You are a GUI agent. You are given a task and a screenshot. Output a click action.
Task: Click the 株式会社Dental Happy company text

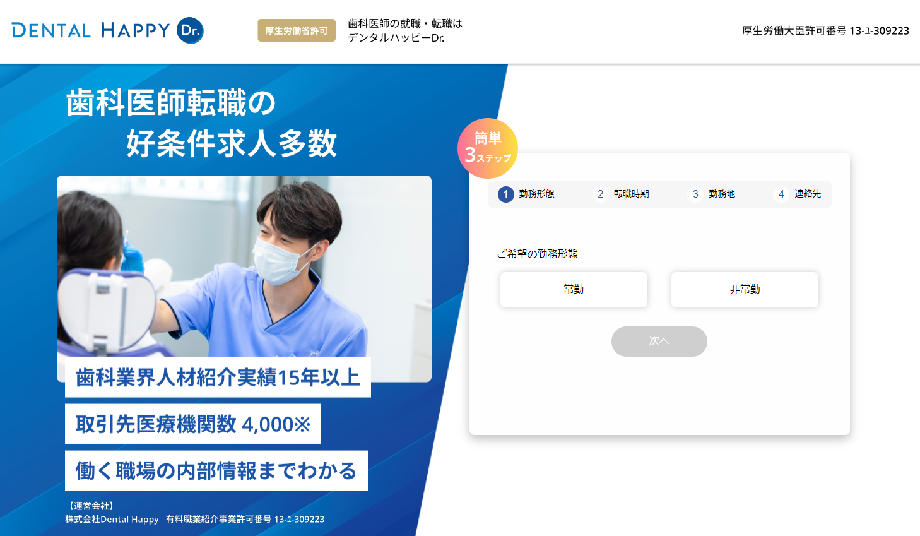[x=112, y=520]
